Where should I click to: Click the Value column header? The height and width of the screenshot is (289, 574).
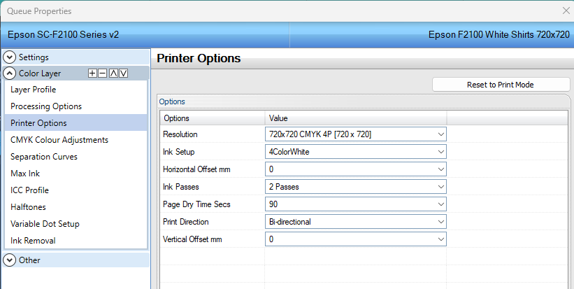(355, 118)
